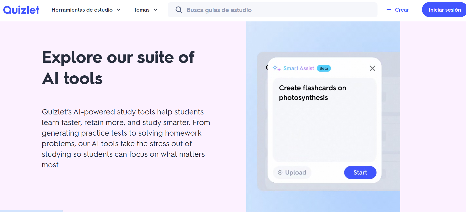This screenshot has width=466, height=212.
Task: Close the Smart Assist card
Action: coord(372,68)
